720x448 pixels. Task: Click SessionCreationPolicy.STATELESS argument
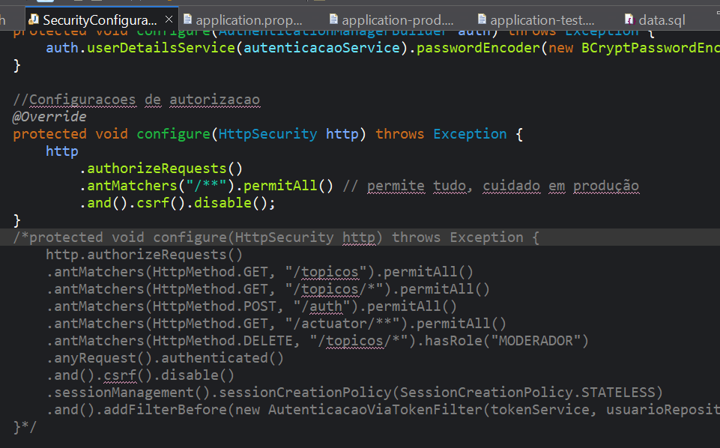[x=527, y=393]
